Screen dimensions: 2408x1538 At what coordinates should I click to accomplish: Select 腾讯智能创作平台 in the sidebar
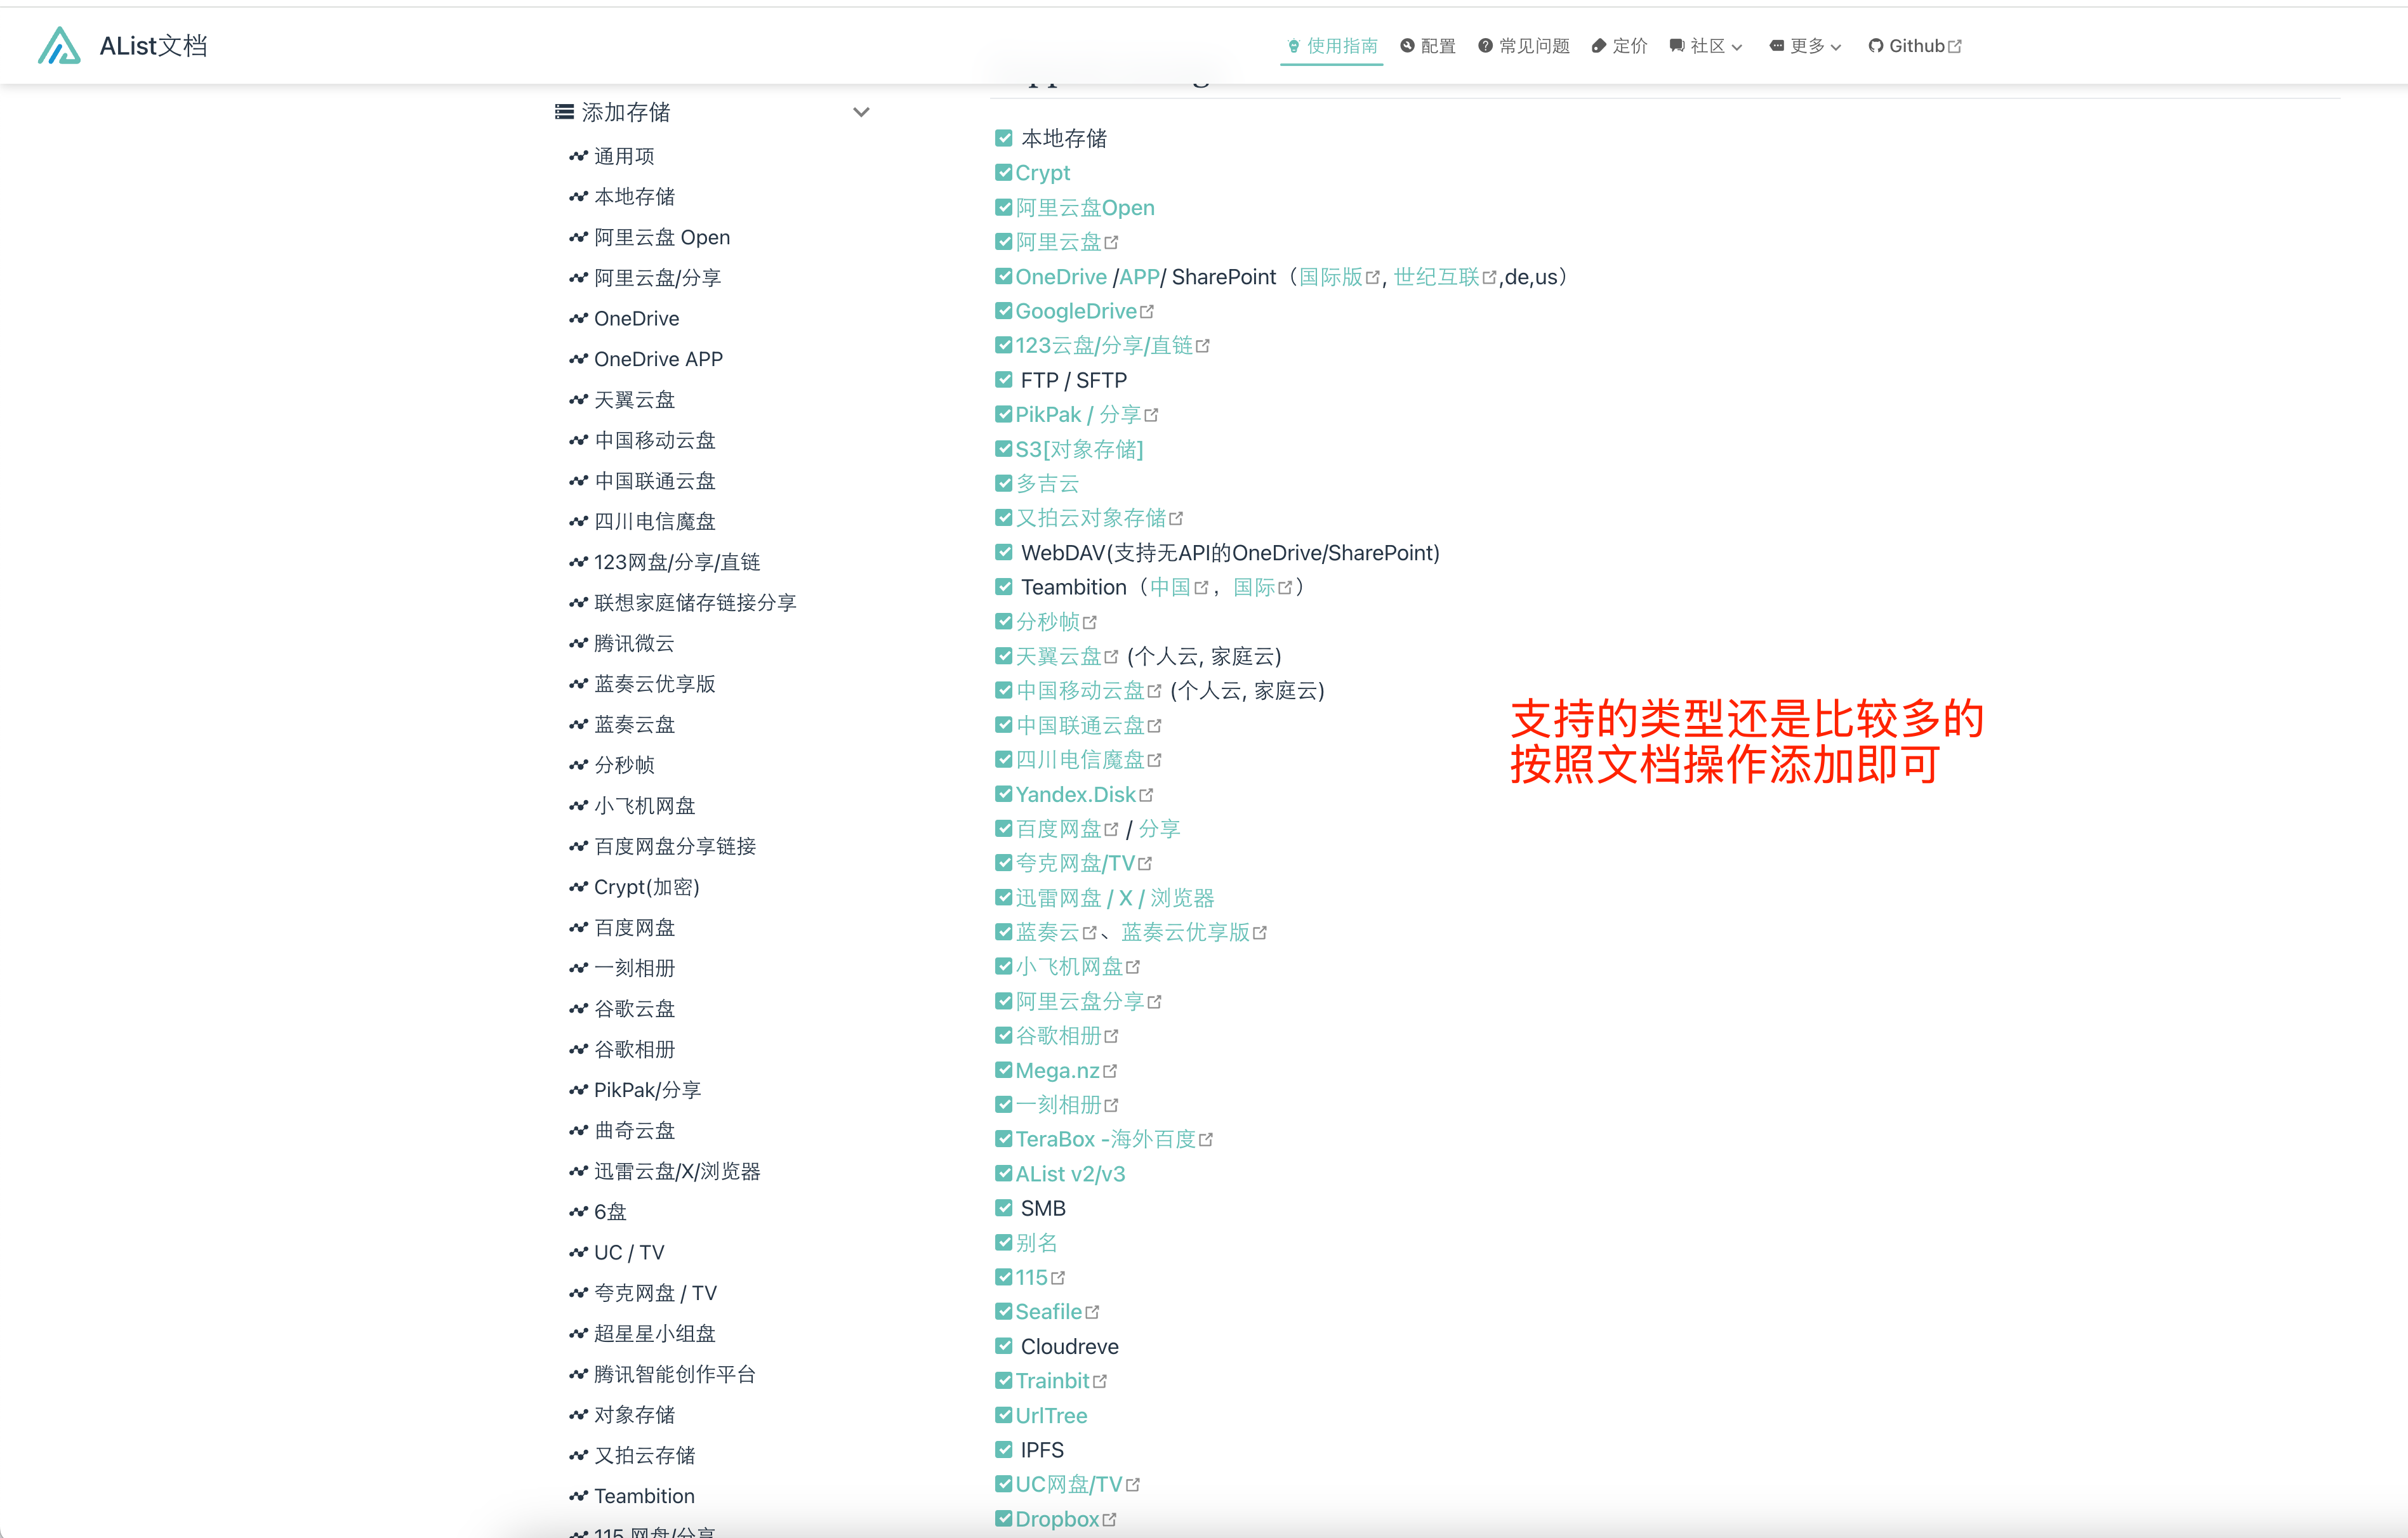pos(674,1375)
